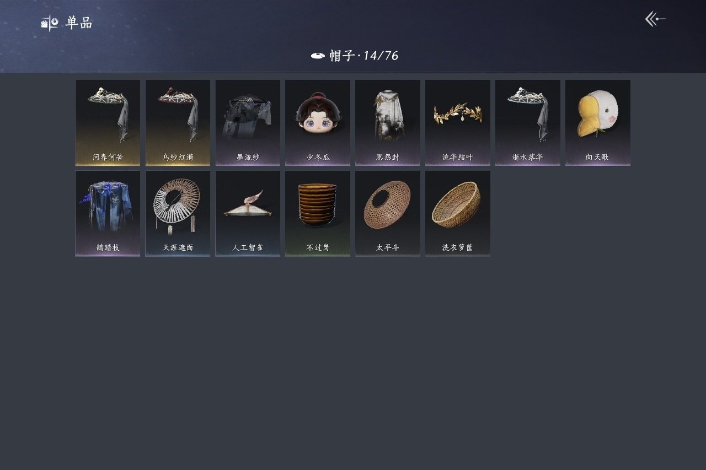Select the 天涯遮面 woven frame hat
The image size is (706, 470).
[178, 213]
